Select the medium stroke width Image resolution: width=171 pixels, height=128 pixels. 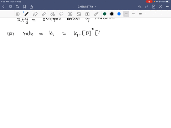133,14
